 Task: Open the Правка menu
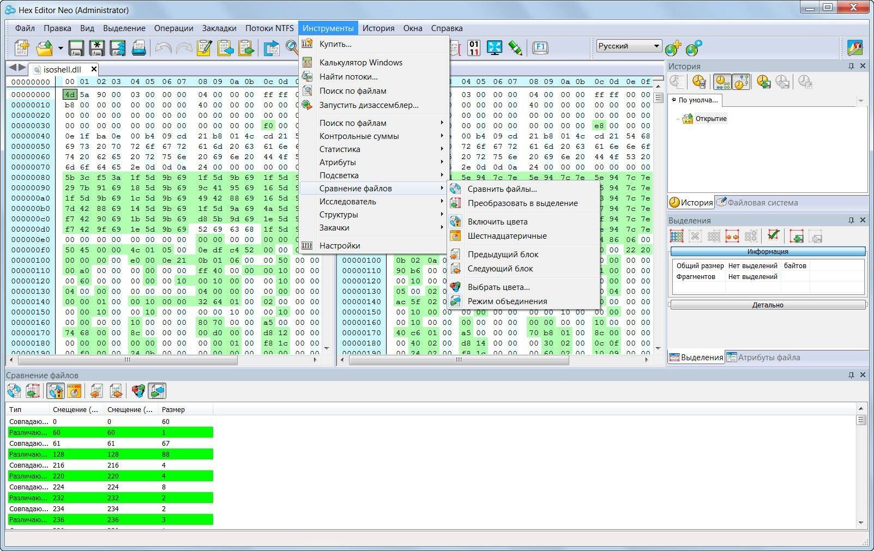(57, 28)
